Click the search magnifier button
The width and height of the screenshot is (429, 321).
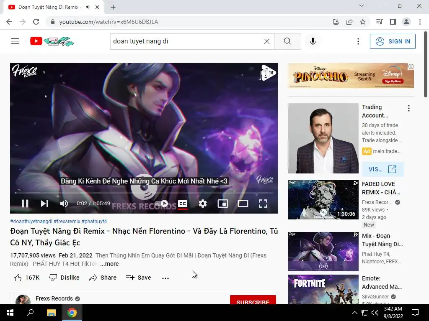tap(287, 41)
